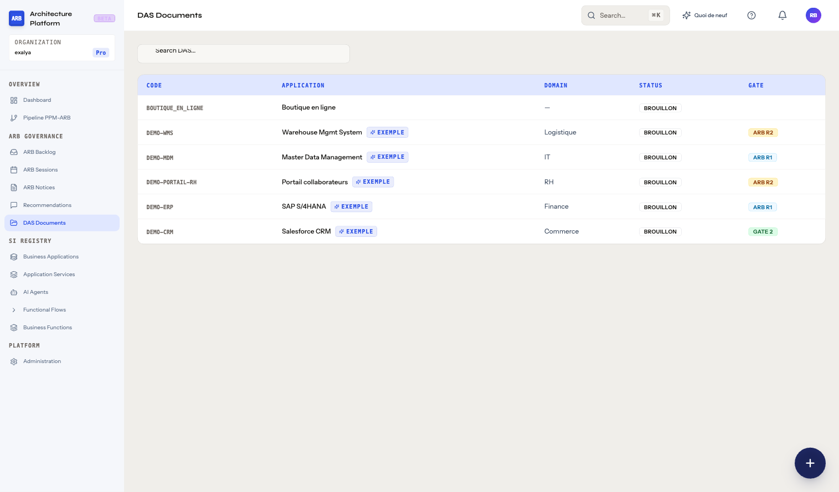839x492 pixels.
Task: Open Administration settings
Action: click(62, 361)
